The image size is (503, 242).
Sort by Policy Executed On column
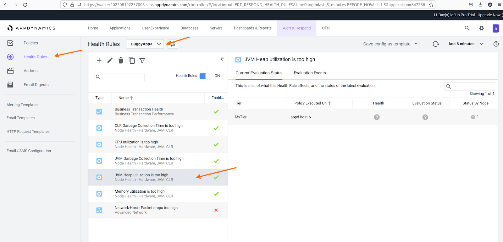click(312, 103)
